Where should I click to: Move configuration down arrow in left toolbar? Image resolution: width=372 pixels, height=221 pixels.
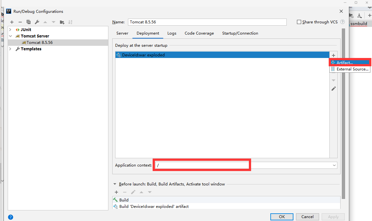click(x=53, y=22)
